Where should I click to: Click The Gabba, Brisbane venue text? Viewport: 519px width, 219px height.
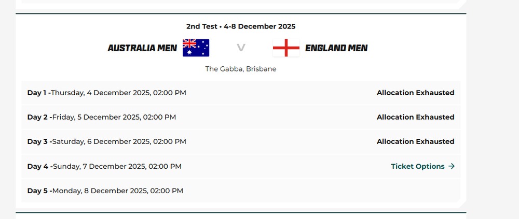pyautogui.click(x=241, y=69)
